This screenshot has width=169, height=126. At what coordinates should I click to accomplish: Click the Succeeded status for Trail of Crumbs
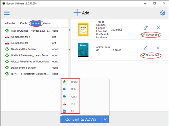click(152, 35)
